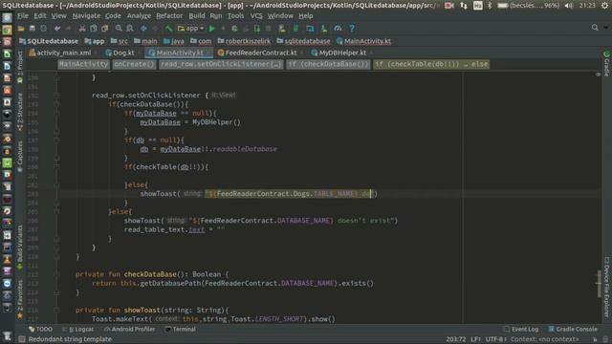
Task: Click the java folder breadcrumb
Action: 174,41
